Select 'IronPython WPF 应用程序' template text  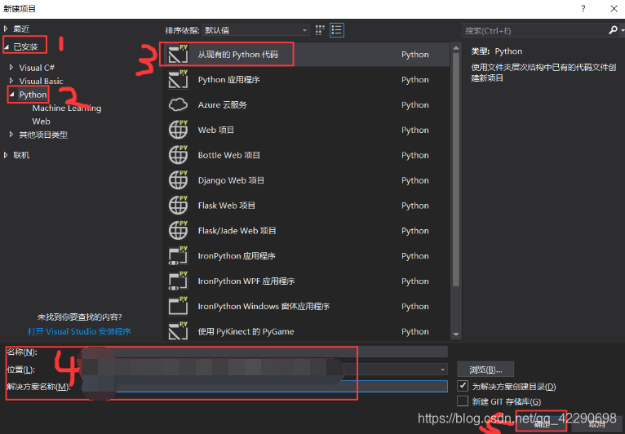(246, 281)
